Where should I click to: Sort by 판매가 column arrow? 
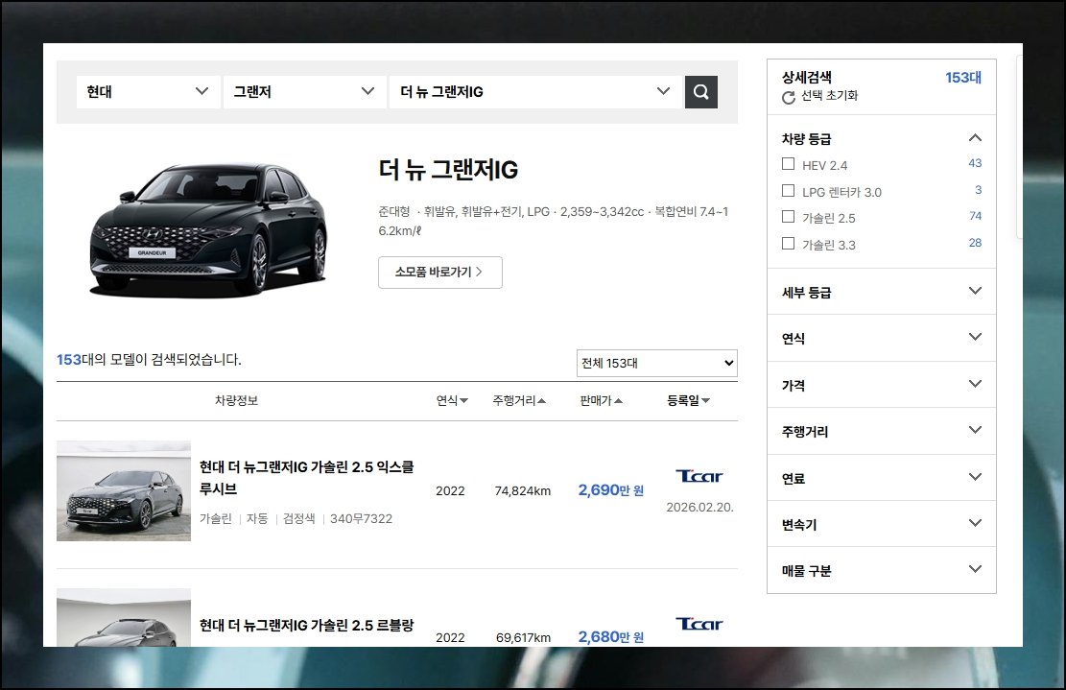click(x=618, y=401)
